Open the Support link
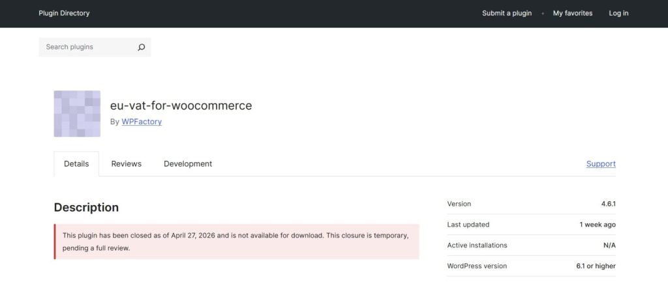This screenshot has width=668, height=282. [601, 163]
